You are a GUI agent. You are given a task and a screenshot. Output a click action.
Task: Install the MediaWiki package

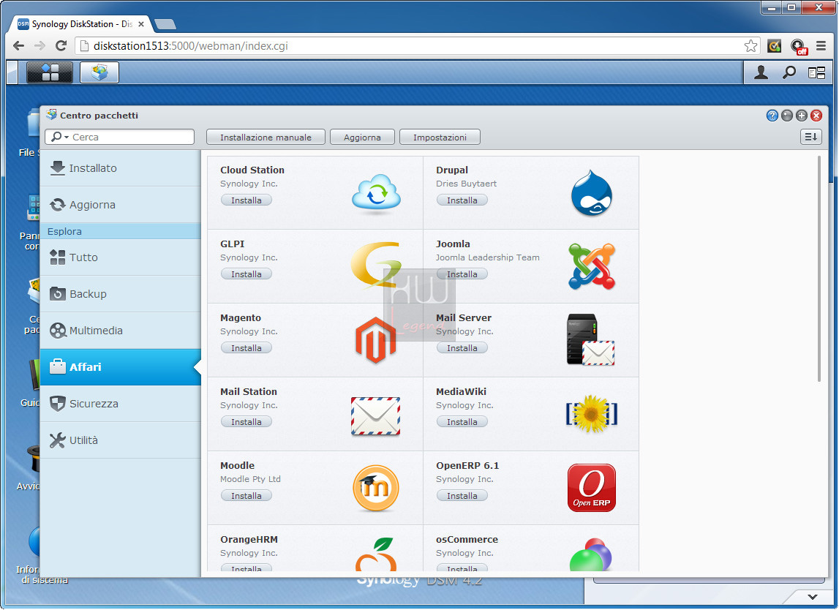(462, 421)
